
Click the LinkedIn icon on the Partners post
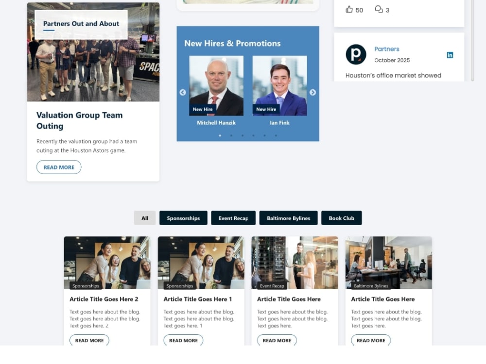pos(450,55)
